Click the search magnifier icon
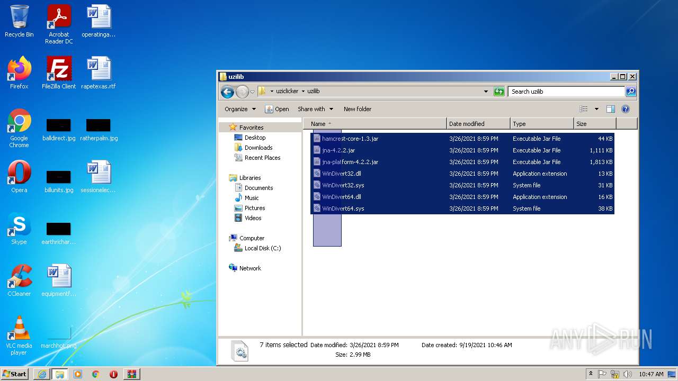This screenshot has height=381, width=678. coord(630,92)
